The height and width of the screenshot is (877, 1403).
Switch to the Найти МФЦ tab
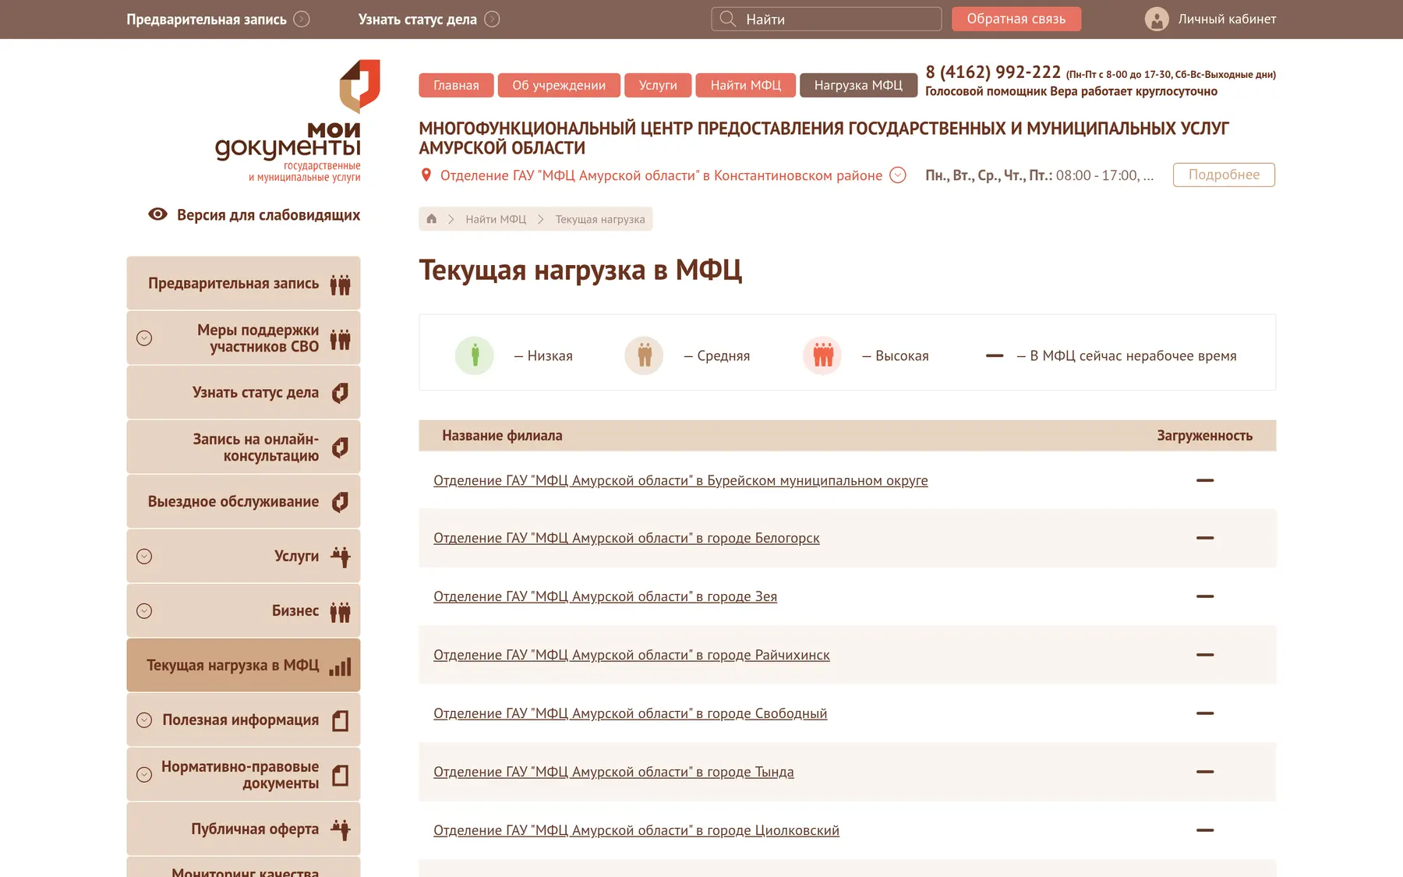(x=745, y=85)
